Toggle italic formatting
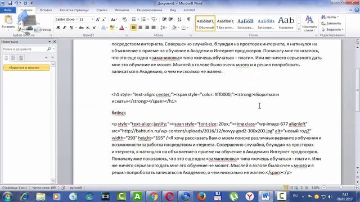Screen dimensions: 360x202 (65, 27)
